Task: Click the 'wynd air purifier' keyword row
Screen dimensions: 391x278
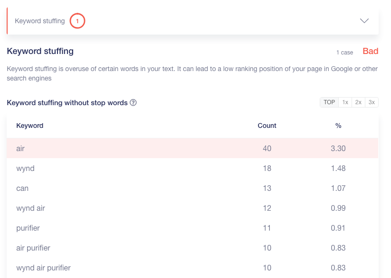Action: click(x=192, y=268)
